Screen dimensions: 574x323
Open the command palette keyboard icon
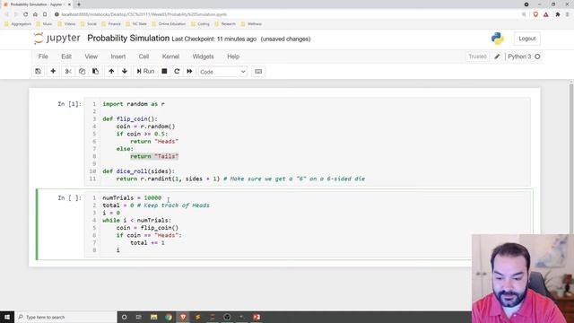[x=258, y=72]
